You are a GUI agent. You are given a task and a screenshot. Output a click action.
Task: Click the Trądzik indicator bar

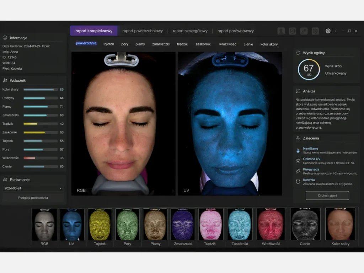click(41, 124)
